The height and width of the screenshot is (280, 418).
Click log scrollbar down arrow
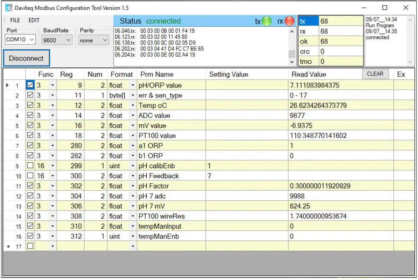pos(292,62)
